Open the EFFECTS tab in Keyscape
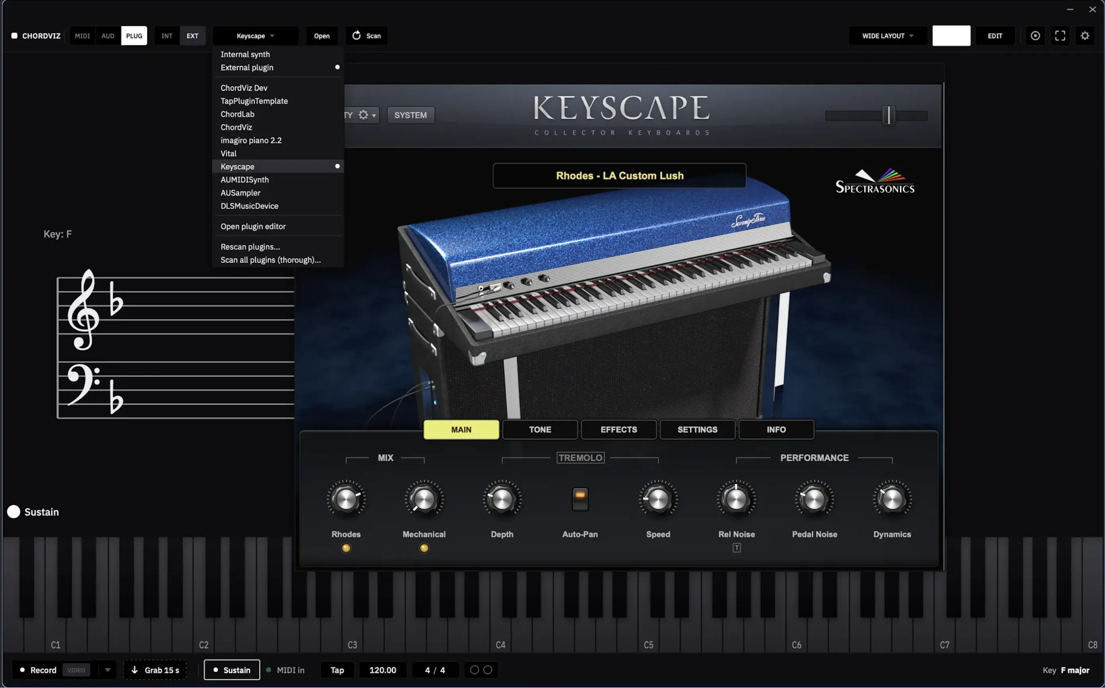Screen dimensions: 1105x688 619,429
